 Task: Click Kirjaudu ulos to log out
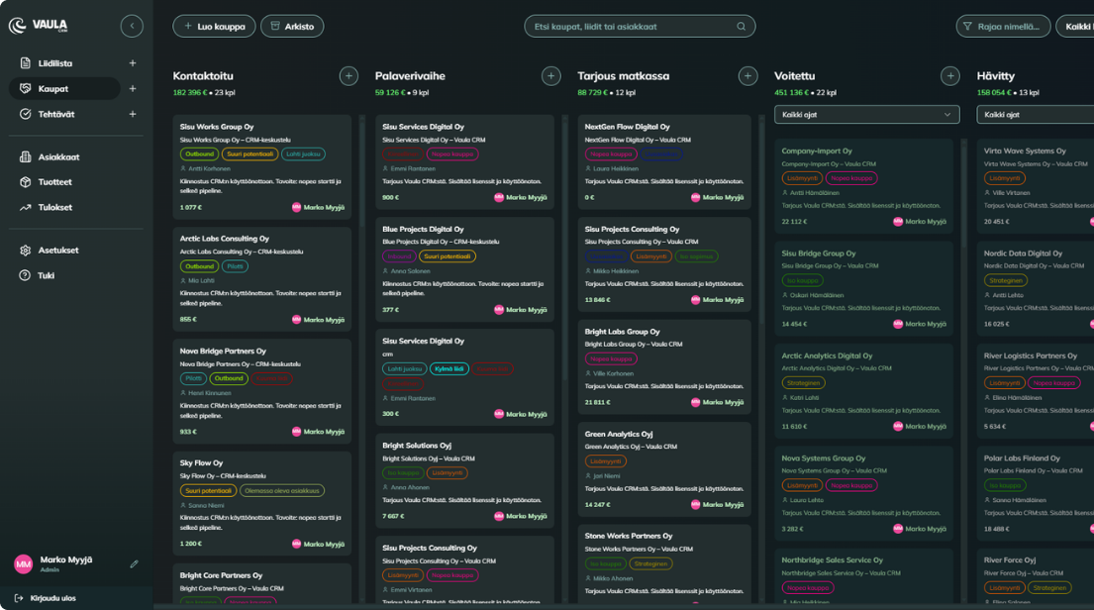tap(47, 598)
